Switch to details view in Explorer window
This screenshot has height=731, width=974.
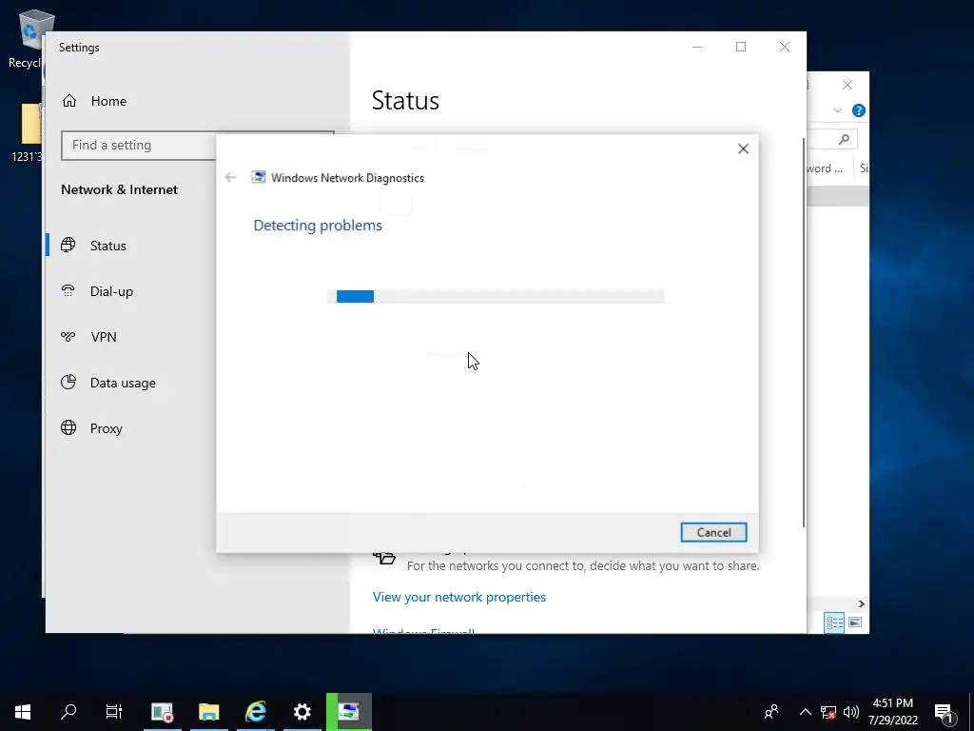pyautogui.click(x=834, y=622)
